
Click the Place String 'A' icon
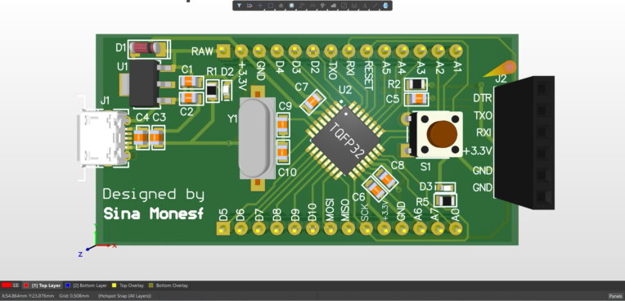(365, 6)
